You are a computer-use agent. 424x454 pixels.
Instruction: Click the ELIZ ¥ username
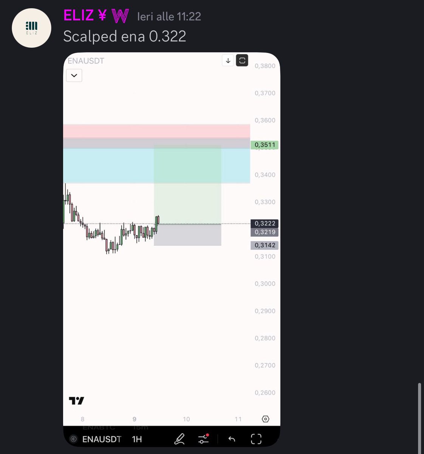(85, 16)
